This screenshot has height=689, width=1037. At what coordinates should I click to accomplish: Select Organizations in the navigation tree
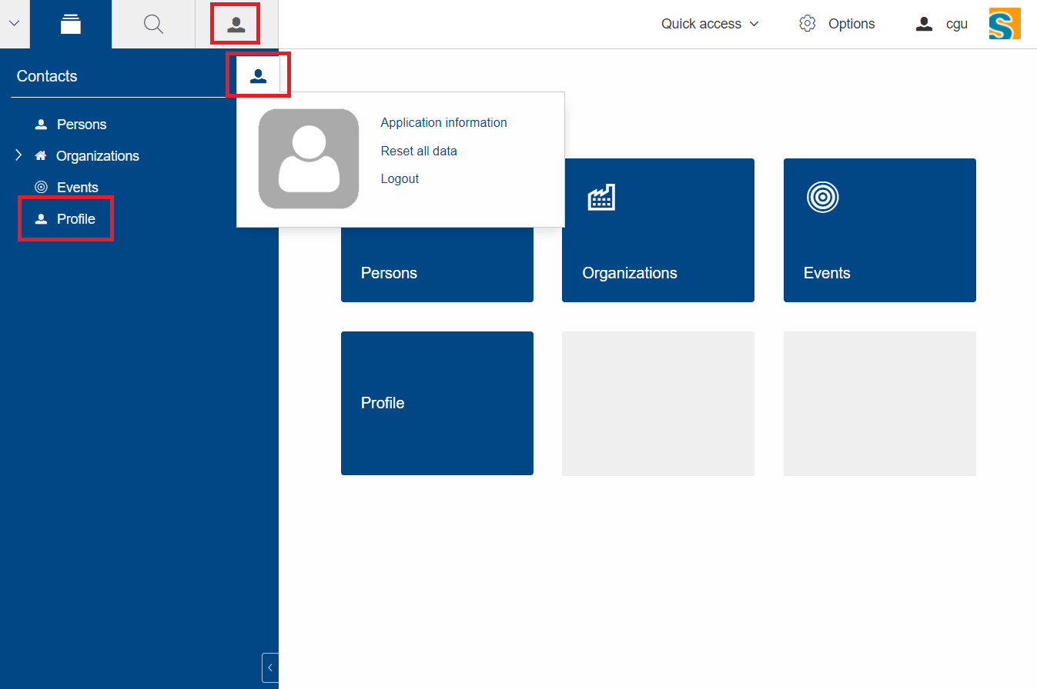pyautogui.click(x=98, y=156)
